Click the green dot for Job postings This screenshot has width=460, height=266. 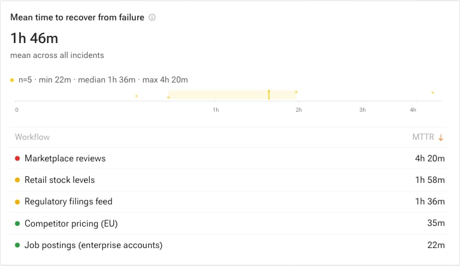tap(17, 245)
